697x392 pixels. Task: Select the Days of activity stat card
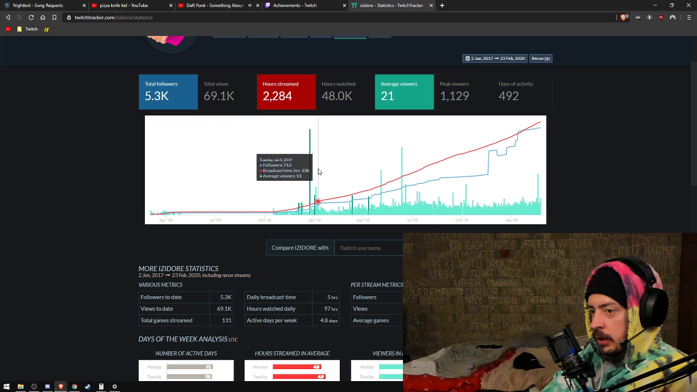point(523,92)
